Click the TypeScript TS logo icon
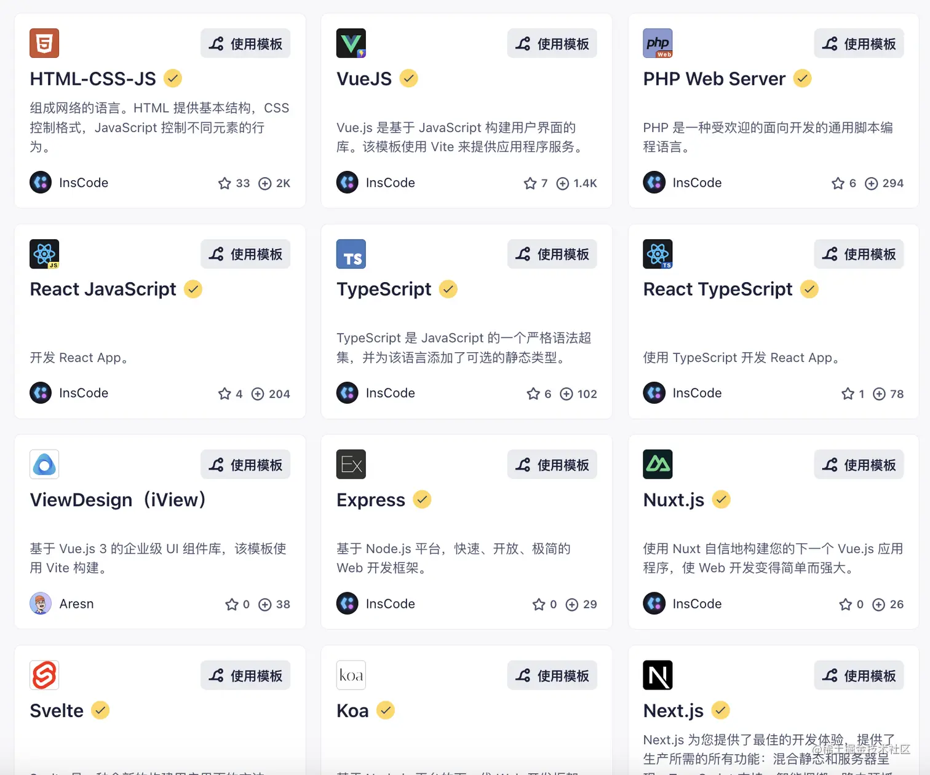The height and width of the screenshot is (775, 930). coord(351,254)
